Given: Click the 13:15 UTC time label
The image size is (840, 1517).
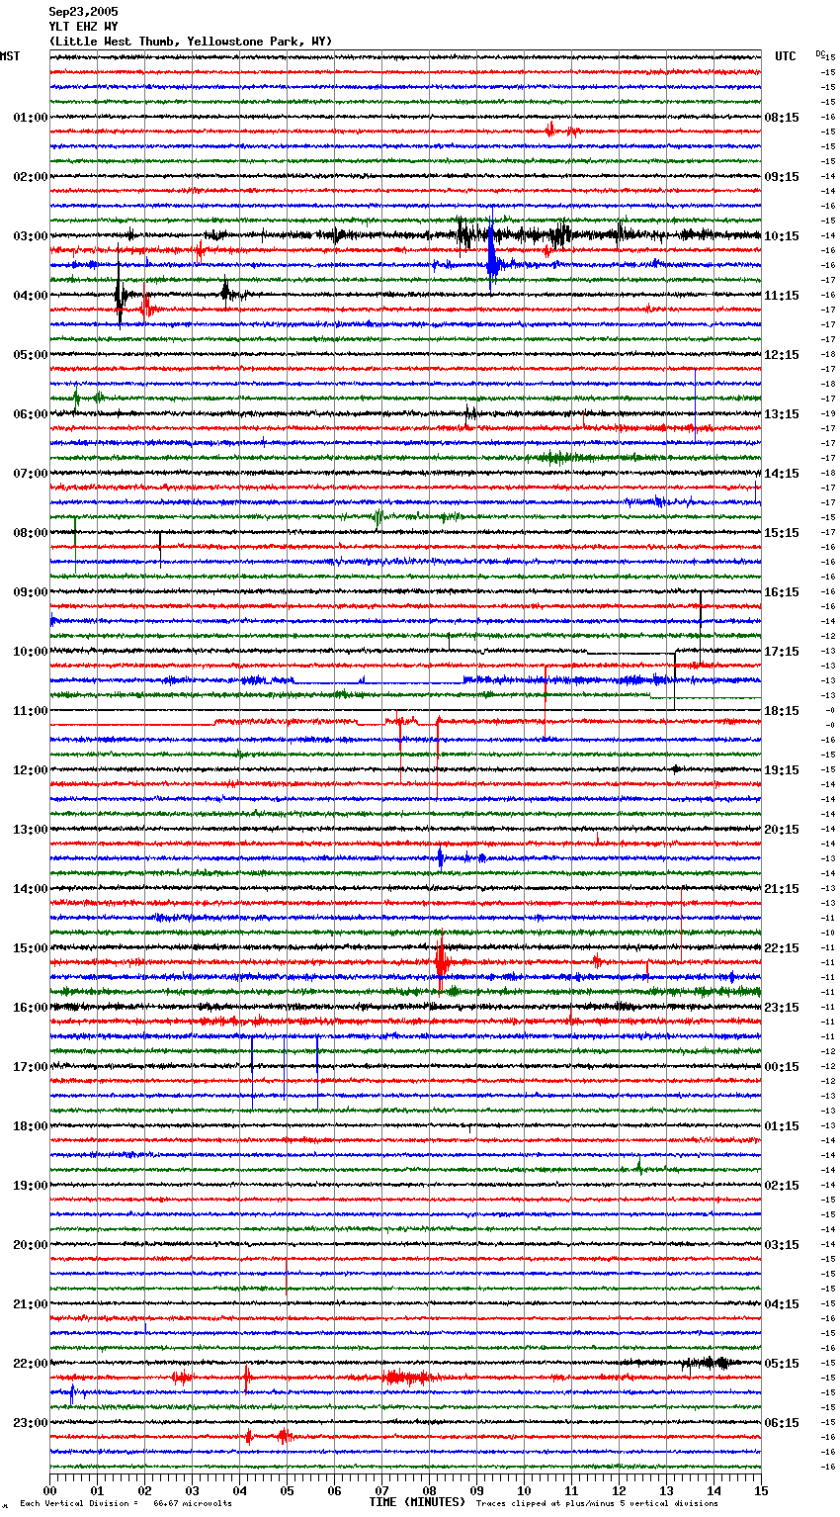Looking at the screenshot, I should click(x=782, y=414).
